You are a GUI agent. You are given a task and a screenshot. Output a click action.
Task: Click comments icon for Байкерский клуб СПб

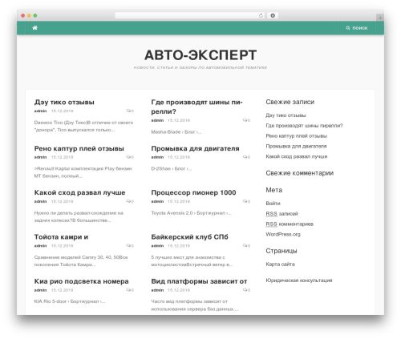(x=246, y=246)
